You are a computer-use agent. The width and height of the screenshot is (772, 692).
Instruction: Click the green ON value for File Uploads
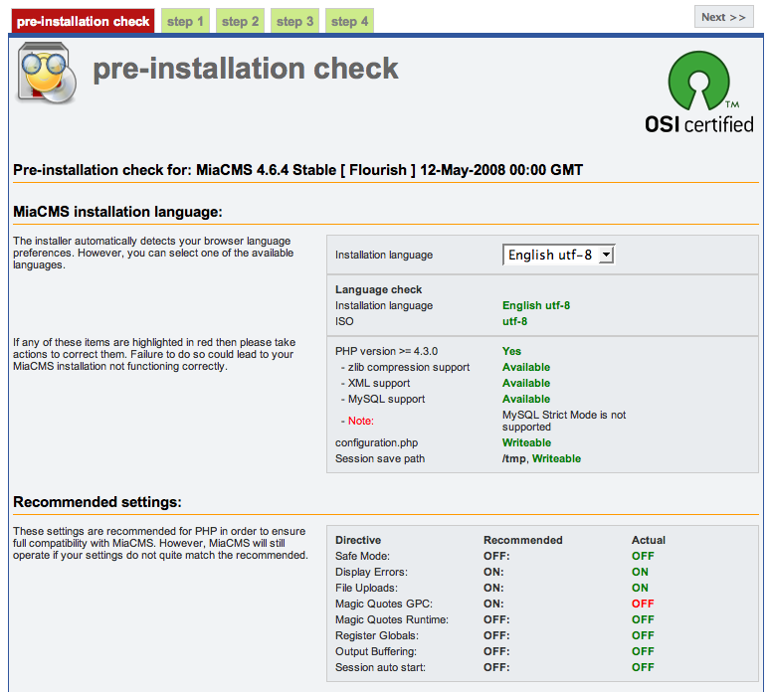tap(640, 588)
